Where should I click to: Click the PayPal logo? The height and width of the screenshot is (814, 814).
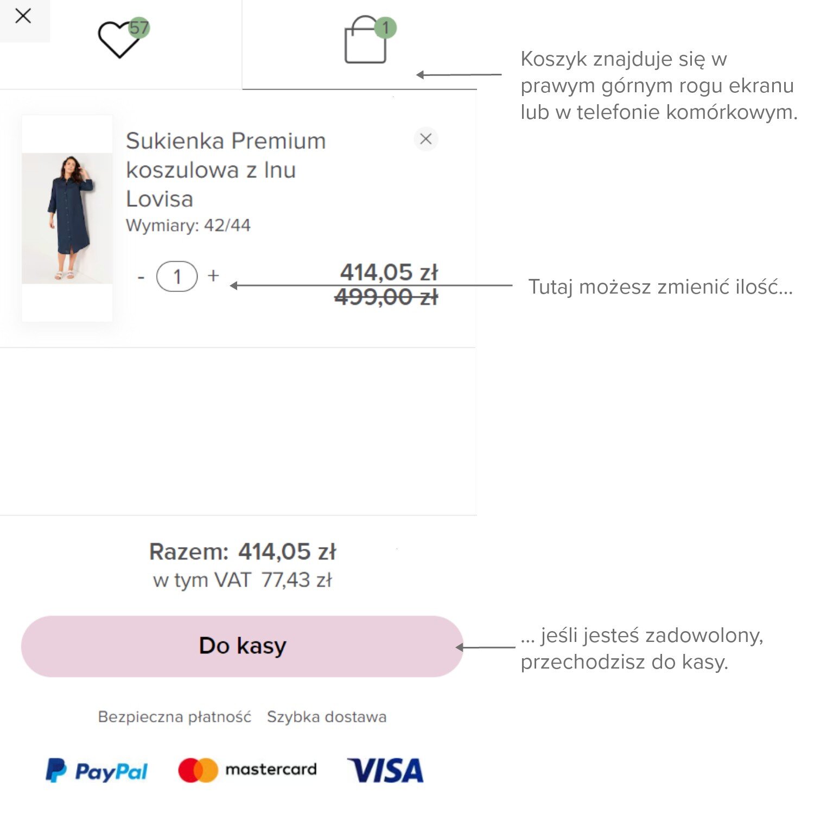[97, 770]
